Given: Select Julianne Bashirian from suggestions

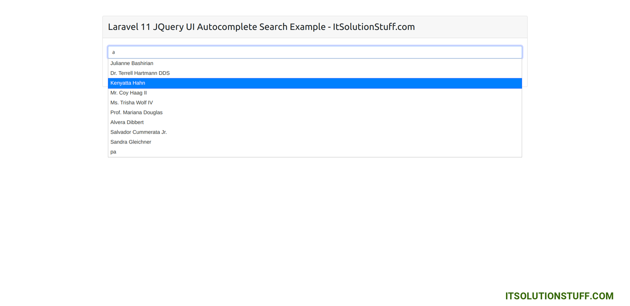Looking at the screenshot, I should tap(132, 63).
